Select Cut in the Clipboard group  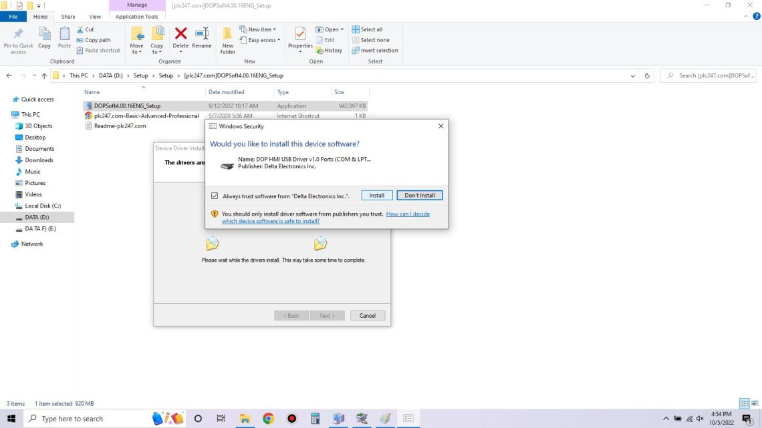click(x=86, y=29)
